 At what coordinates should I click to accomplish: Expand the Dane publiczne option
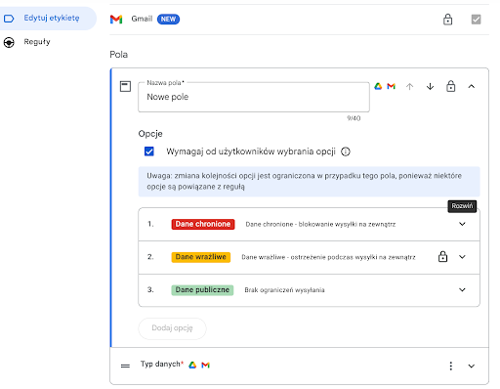[462, 289]
